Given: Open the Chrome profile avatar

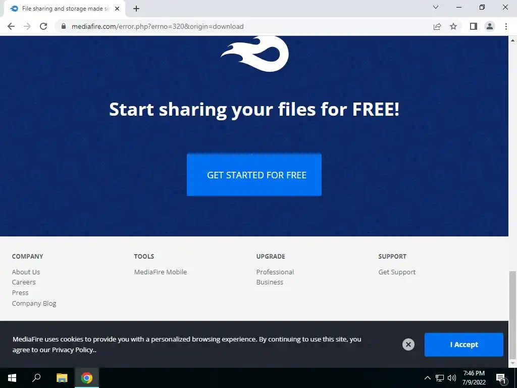Looking at the screenshot, I should pos(490,26).
